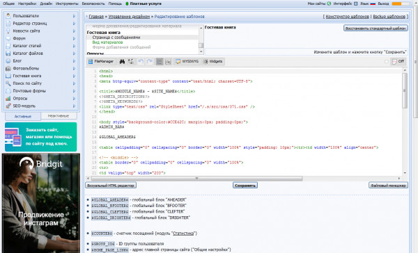Expand the Форум submenu arrow
Screen dimensions: 418x253
tap(74, 38)
